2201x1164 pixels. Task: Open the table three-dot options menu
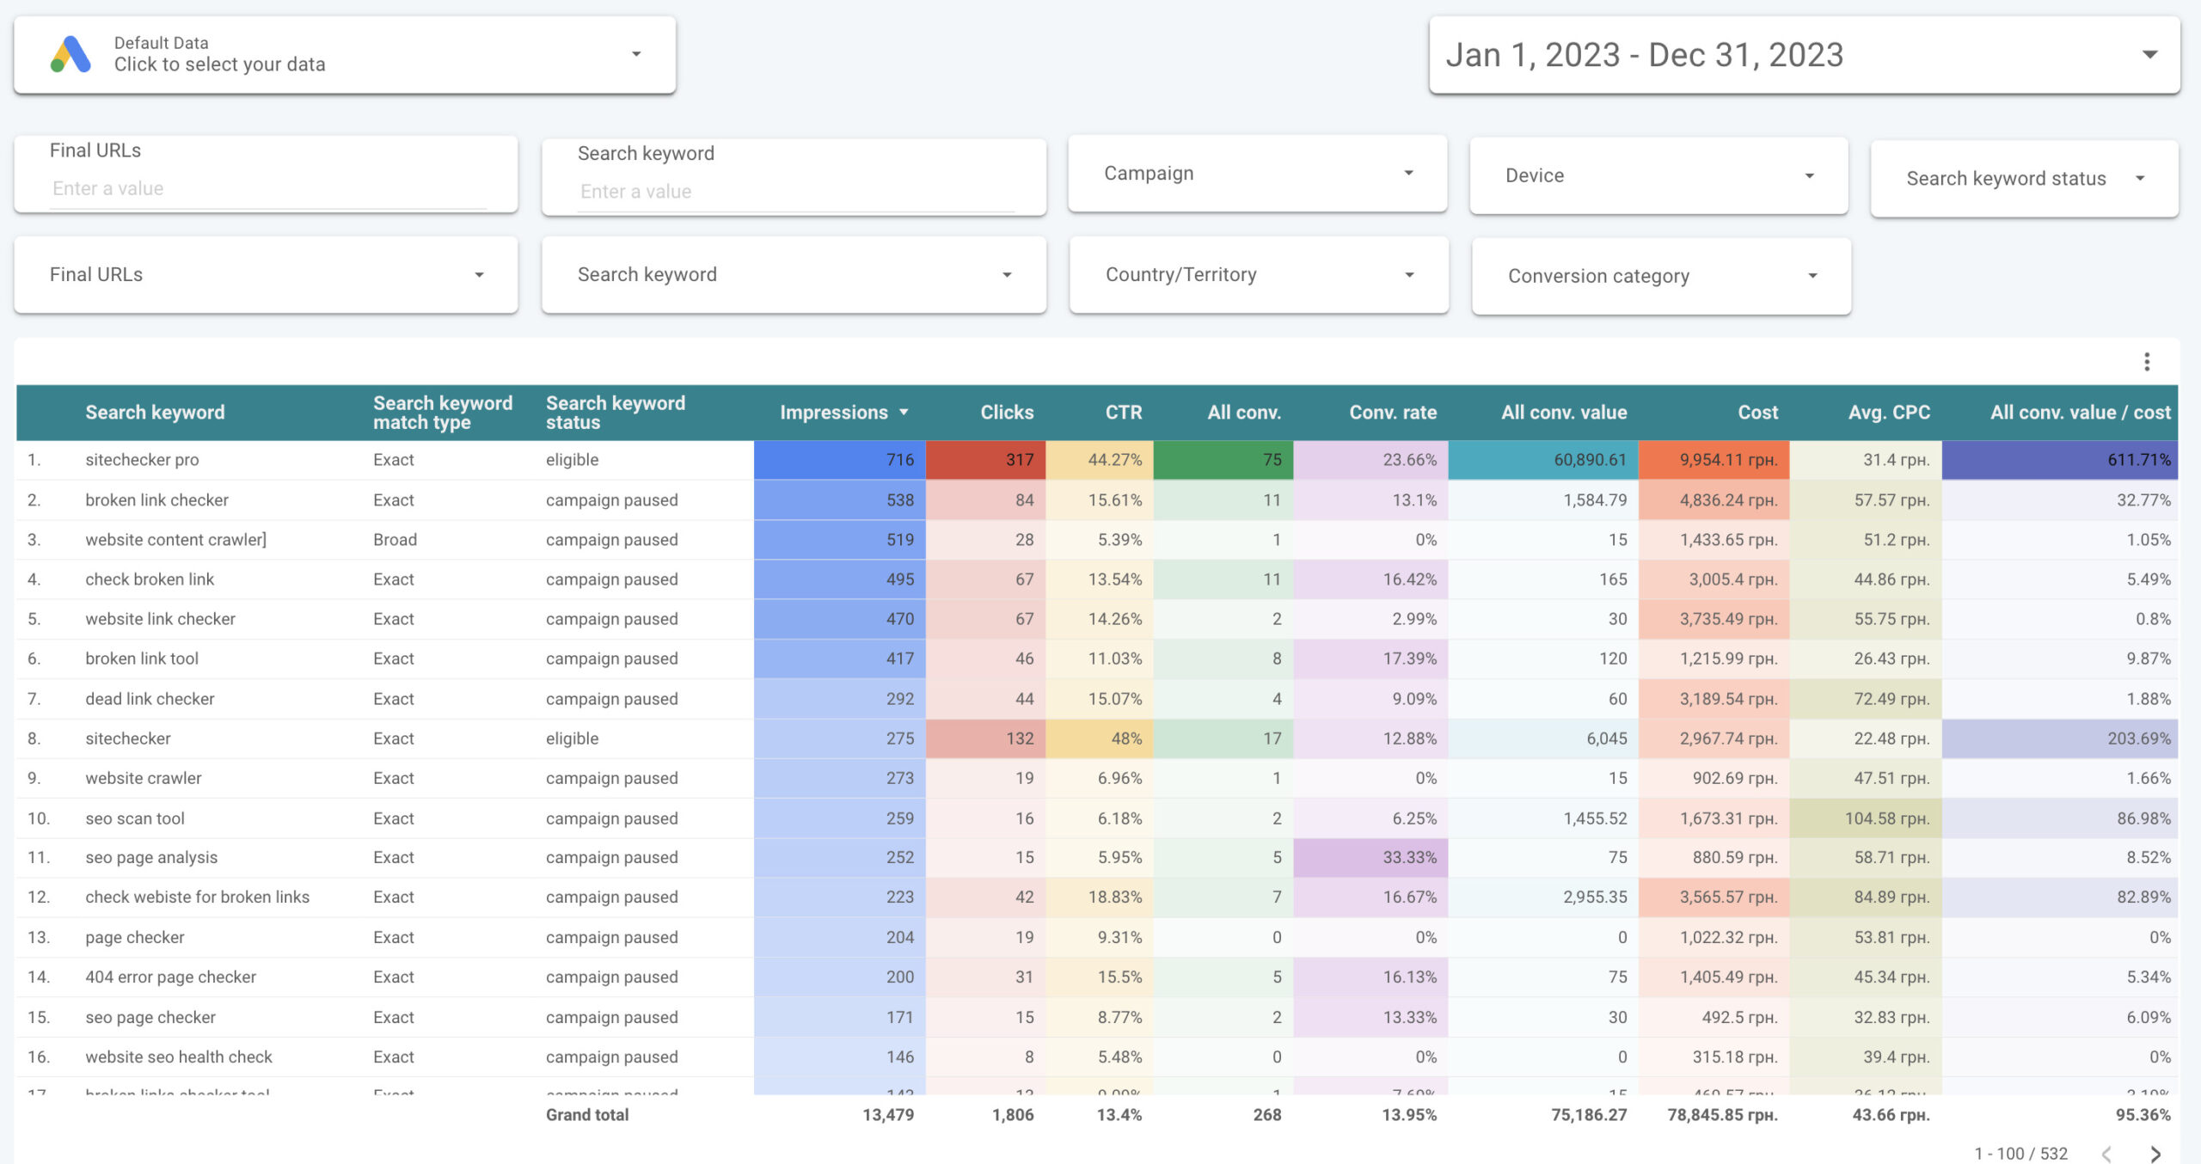pyautogui.click(x=2146, y=362)
